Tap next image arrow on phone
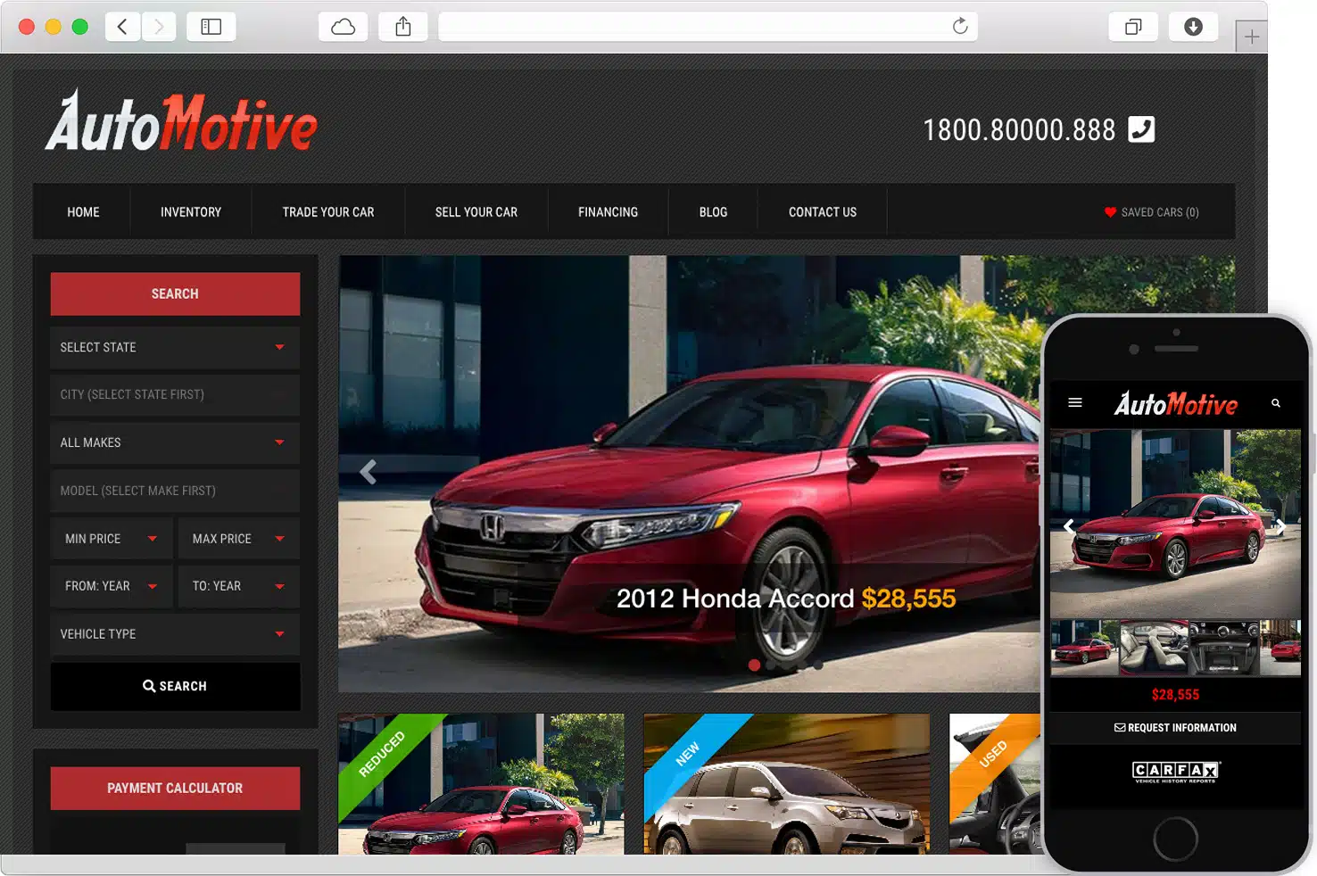The image size is (1317, 876). [1281, 526]
